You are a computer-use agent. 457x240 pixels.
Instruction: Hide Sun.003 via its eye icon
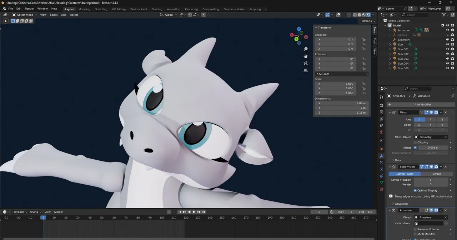(447, 59)
